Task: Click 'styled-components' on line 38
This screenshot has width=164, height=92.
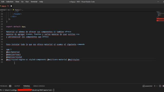Action: click(x=38, y=60)
